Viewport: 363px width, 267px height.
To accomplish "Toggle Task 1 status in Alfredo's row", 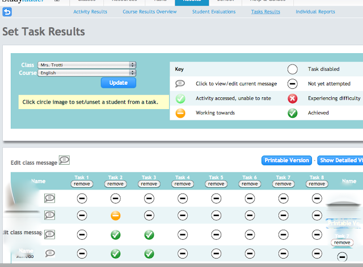I will coord(82,253).
